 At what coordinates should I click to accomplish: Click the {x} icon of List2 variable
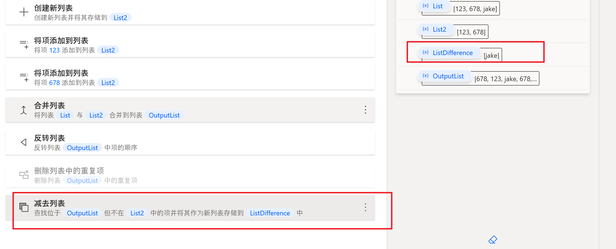click(426, 29)
